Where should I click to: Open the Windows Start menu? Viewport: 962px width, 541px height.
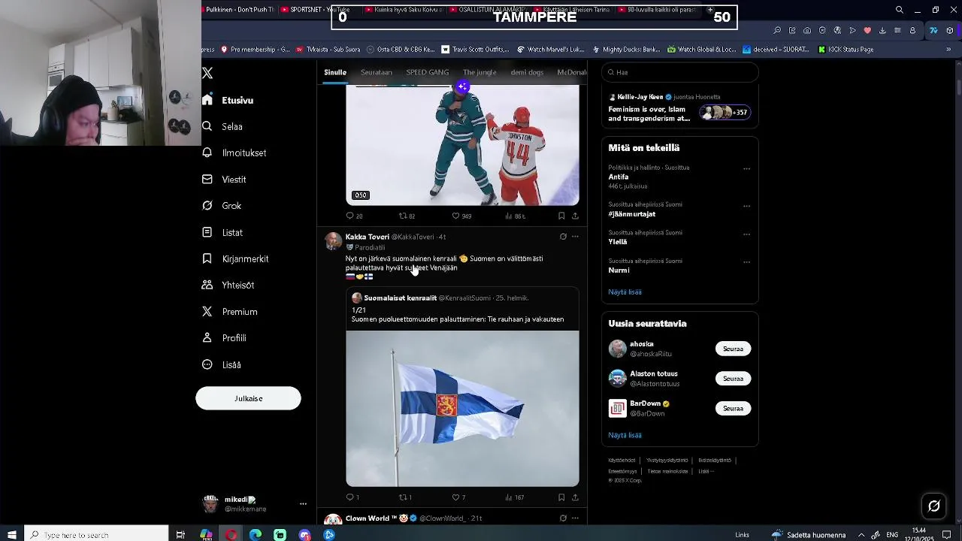click(12, 535)
